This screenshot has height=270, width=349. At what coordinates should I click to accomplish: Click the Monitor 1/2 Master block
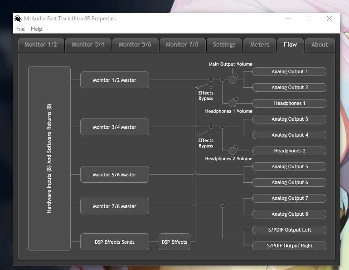(x=115, y=80)
